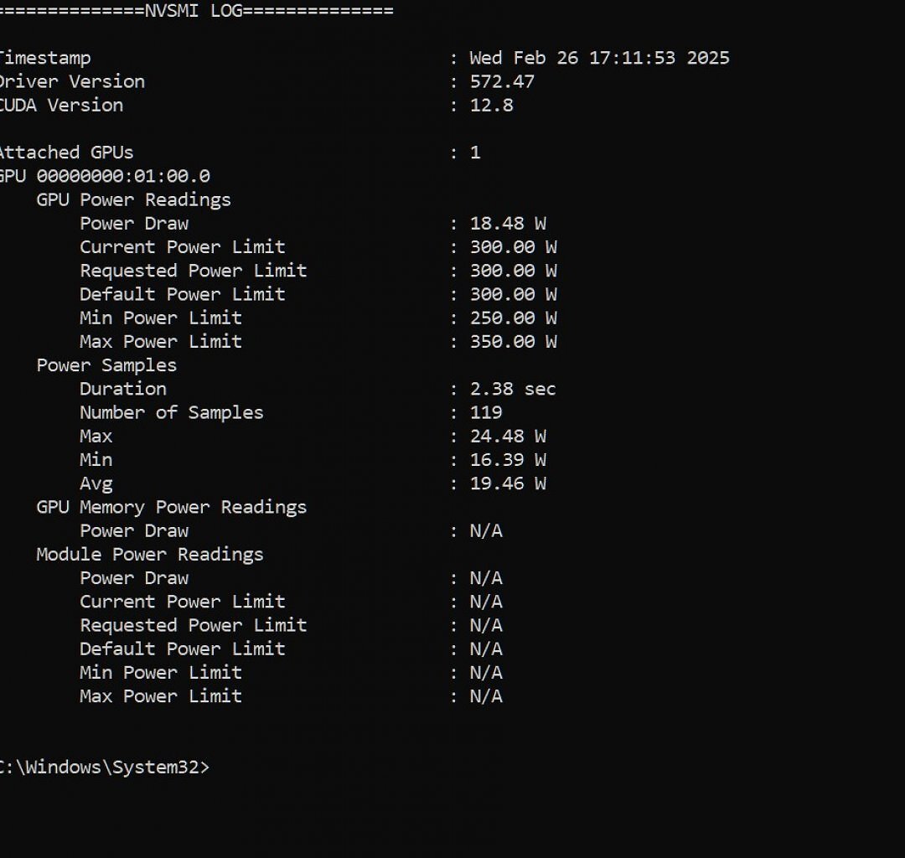Select the Driver Version 572.47 value

tap(502, 81)
